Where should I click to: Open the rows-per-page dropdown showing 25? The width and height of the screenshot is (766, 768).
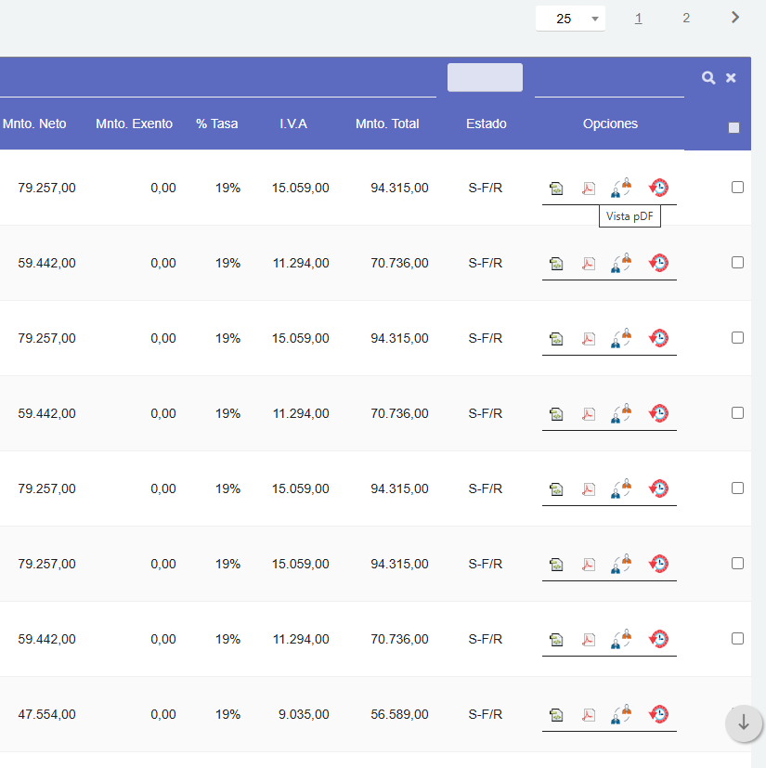(x=570, y=19)
